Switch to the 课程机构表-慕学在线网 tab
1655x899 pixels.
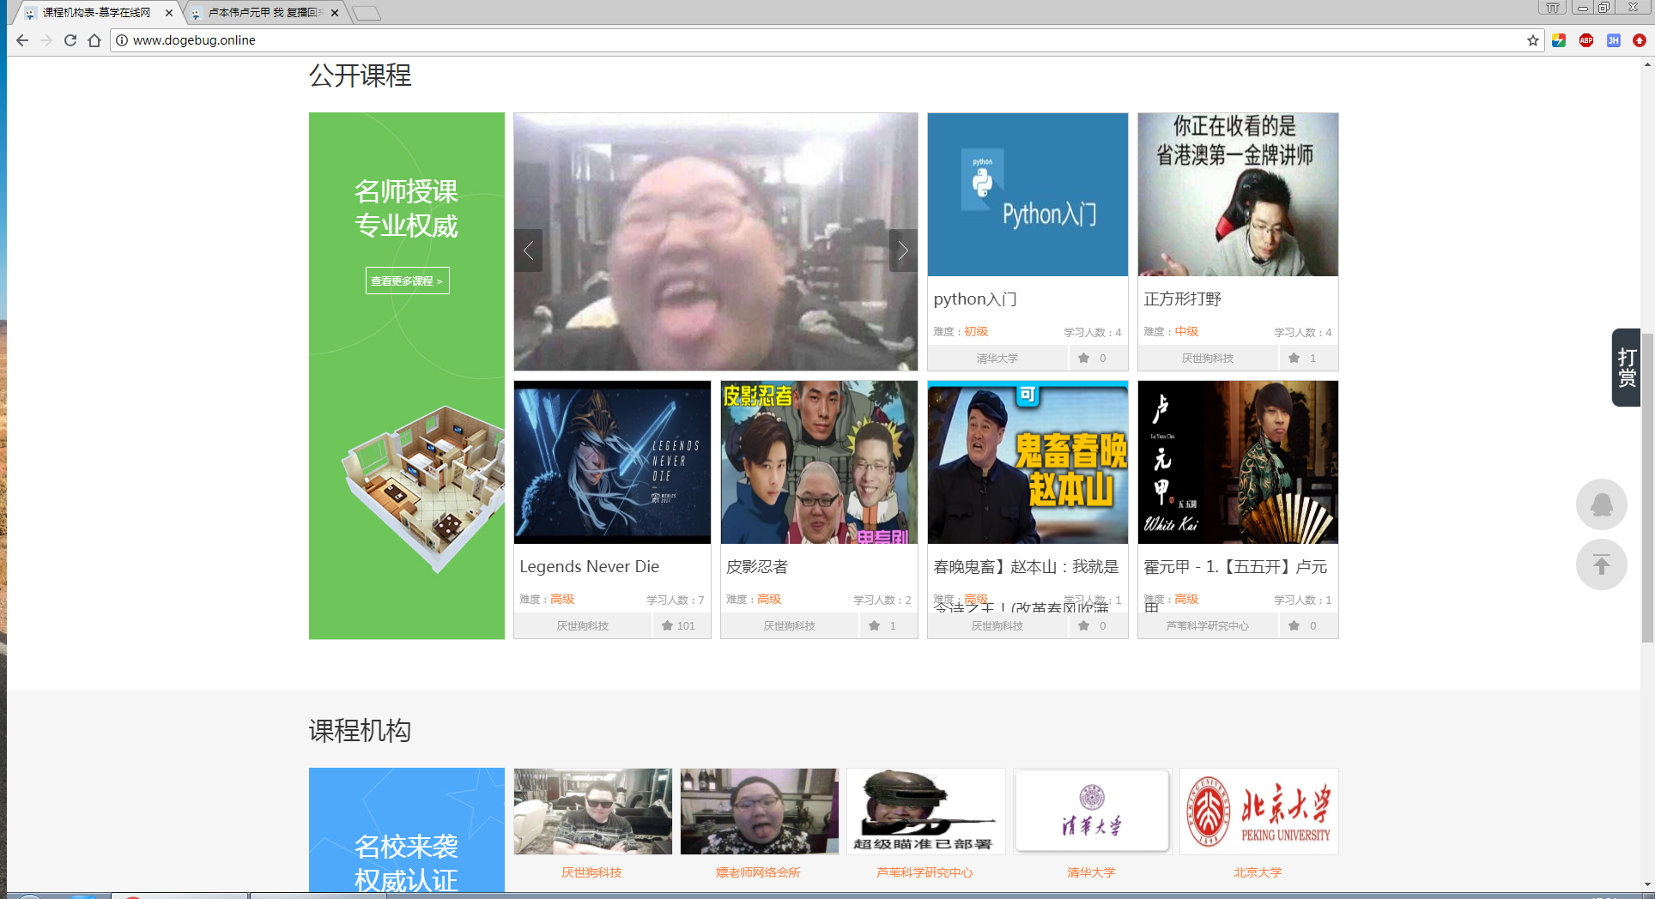click(x=96, y=13)
